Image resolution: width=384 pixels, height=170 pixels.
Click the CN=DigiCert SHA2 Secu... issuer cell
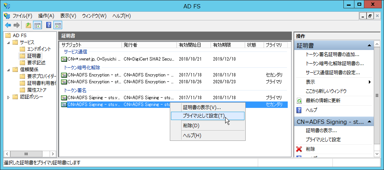[149, 59]
